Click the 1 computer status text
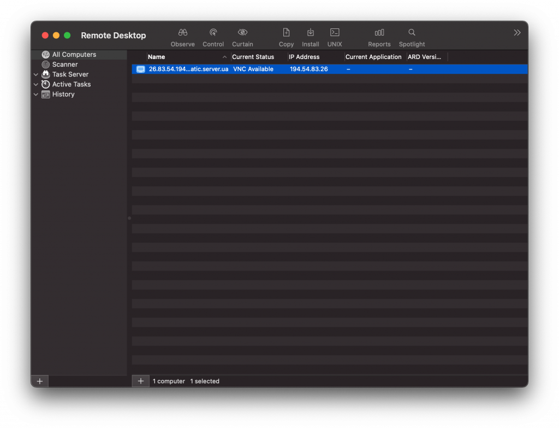 pyautogui.click(x=169, y=381)
